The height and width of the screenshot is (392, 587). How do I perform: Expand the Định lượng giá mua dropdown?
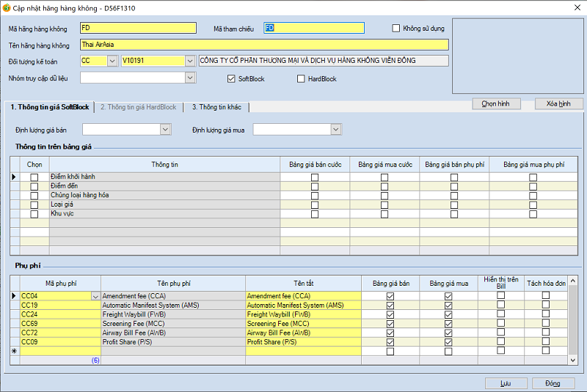[335, 130]
